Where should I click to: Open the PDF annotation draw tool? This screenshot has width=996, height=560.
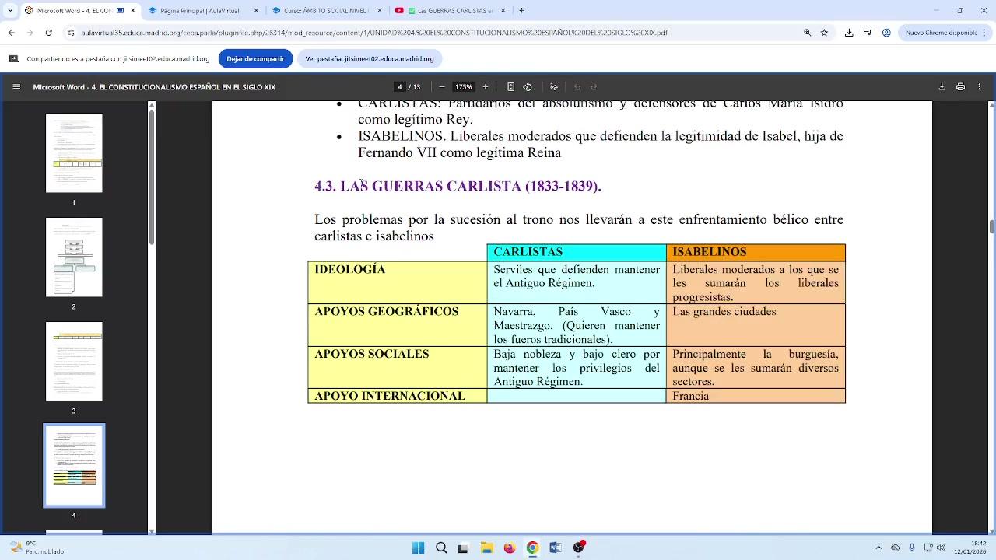coord(553,87)
